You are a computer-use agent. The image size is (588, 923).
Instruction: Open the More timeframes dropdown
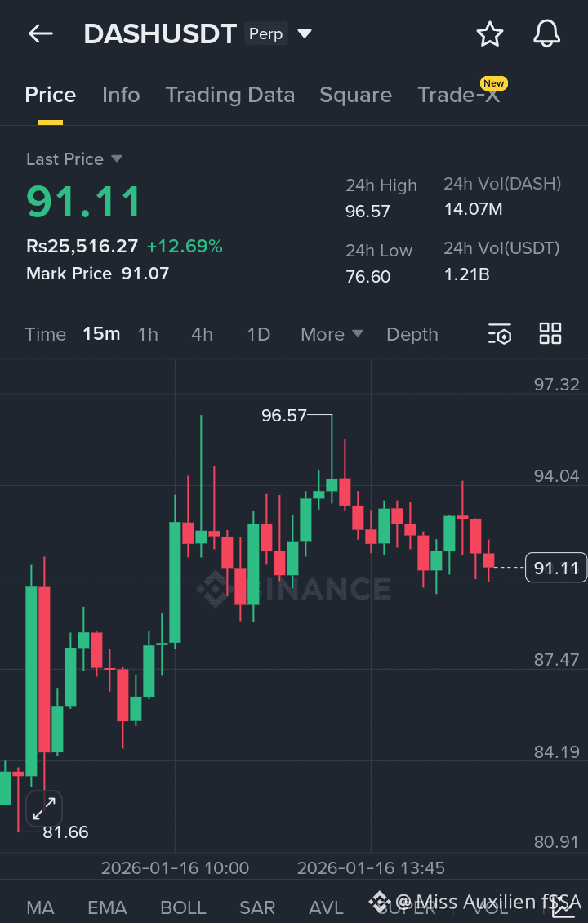pos(332,334)
